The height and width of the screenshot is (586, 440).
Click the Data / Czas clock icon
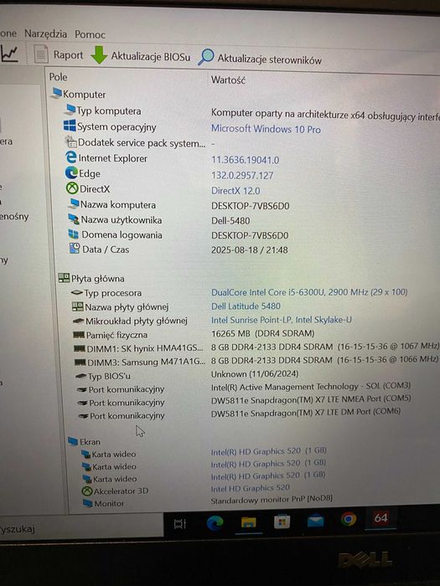tap(75, 249)
